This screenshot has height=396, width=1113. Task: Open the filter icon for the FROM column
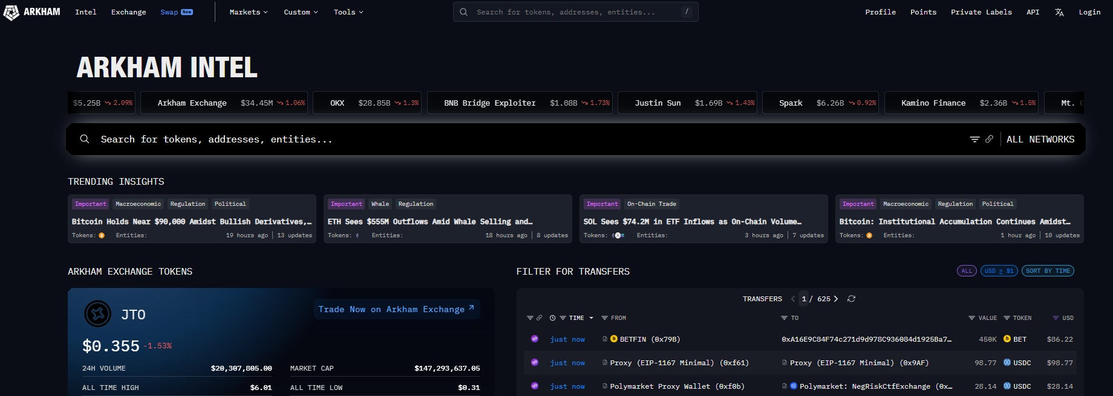pos(604,318)
